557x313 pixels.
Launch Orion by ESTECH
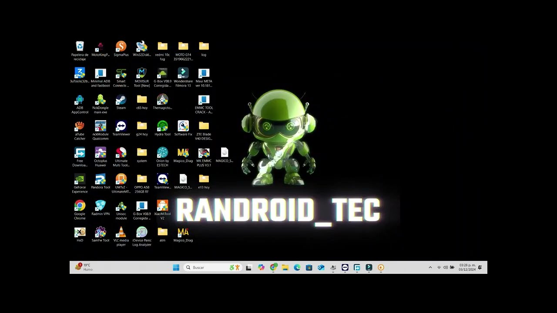click(162, 157)
